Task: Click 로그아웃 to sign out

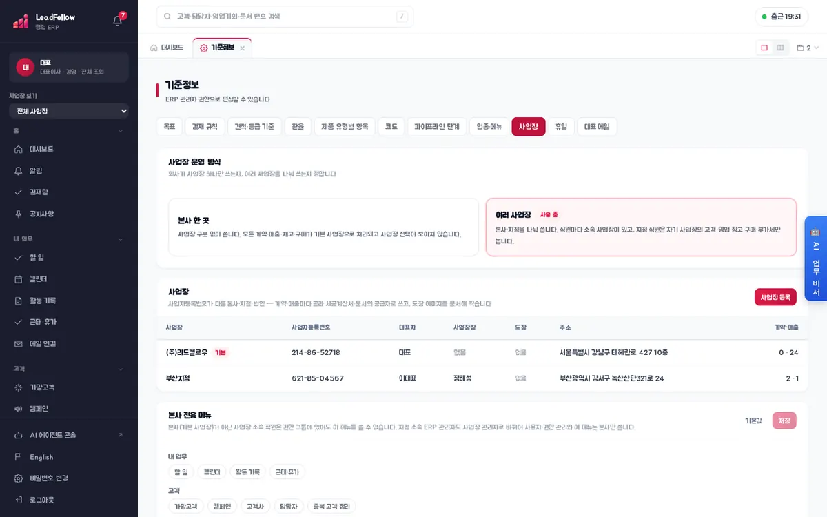Action: point(69,500)
